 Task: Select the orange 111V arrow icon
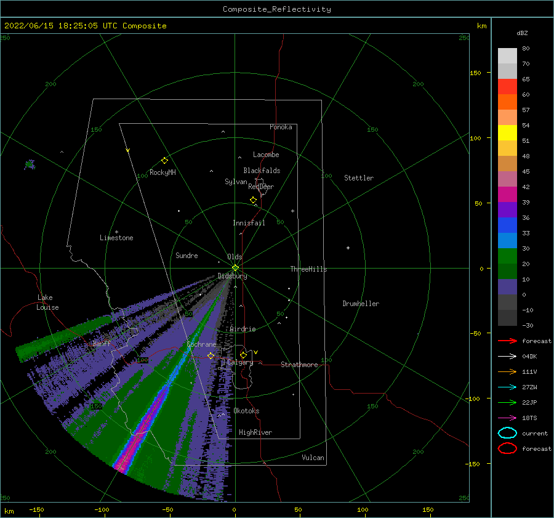tap(507, 371)
